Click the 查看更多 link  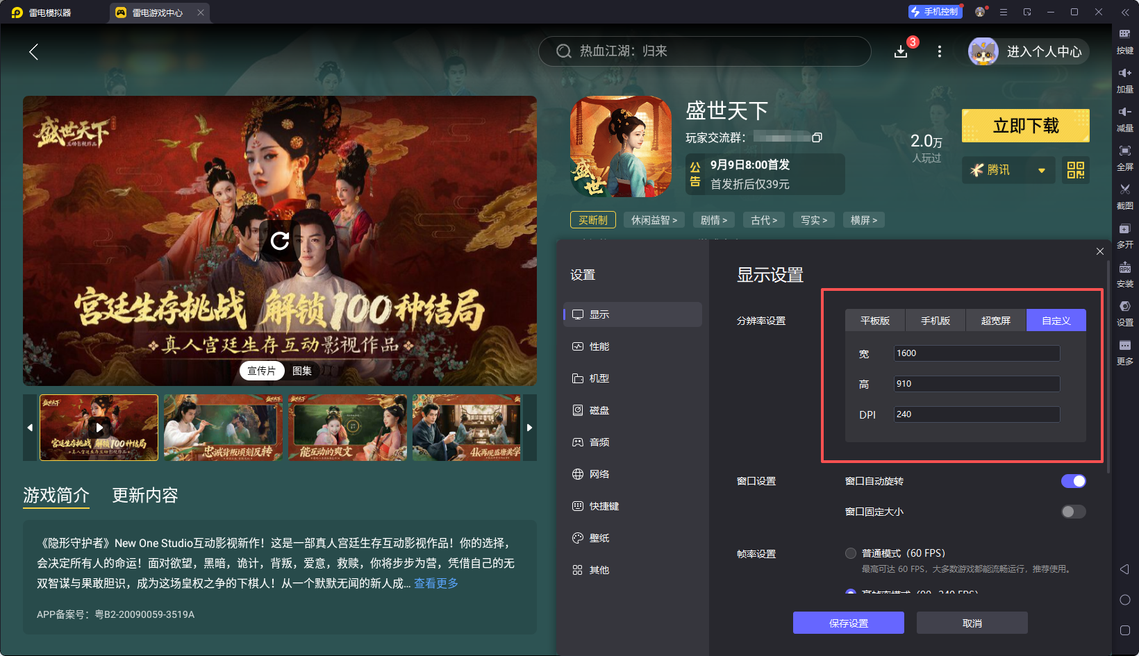(x=436, y=583)
